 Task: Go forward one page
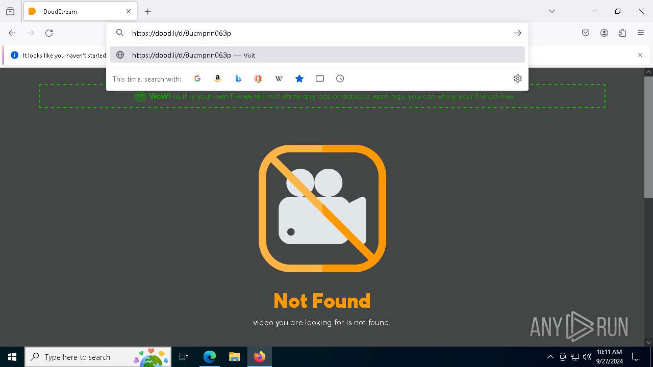(x=31, y=33)
